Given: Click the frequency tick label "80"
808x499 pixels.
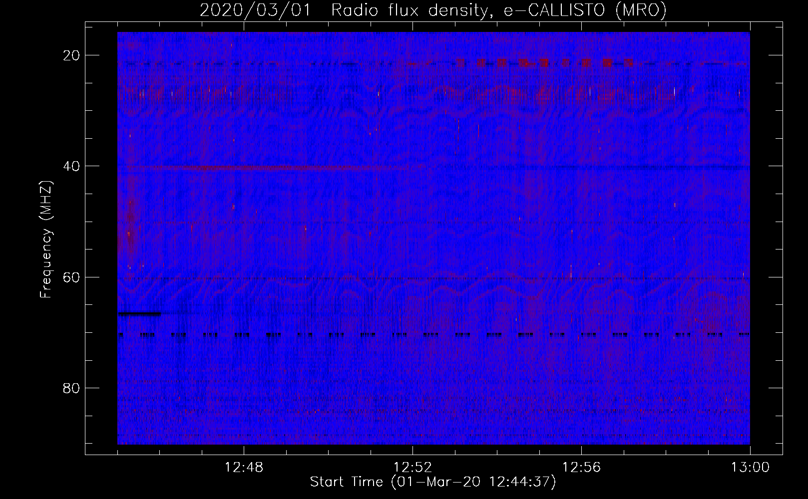Looking at the screenshot, I should [72, 388].
